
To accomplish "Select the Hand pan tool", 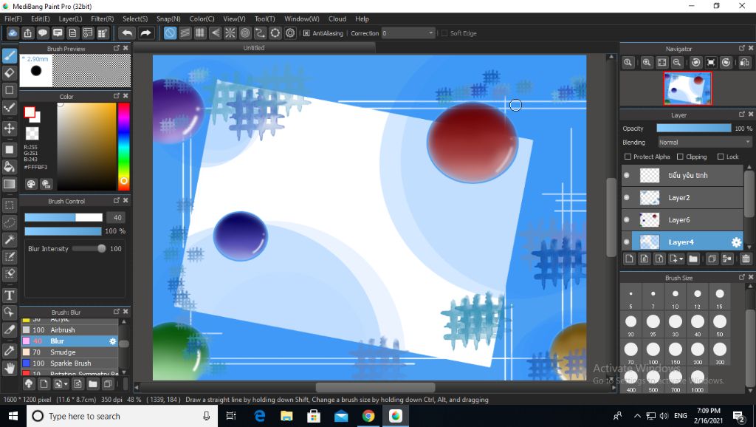I will (9, 369).
